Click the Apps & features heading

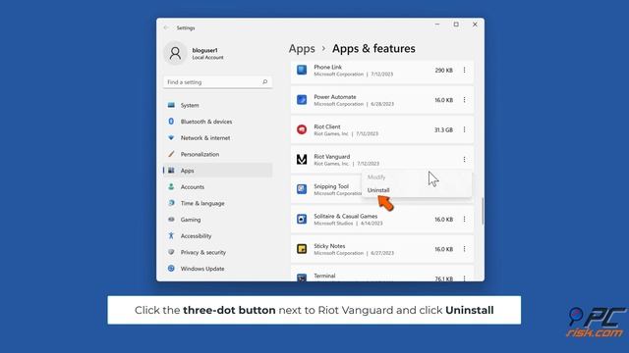[x=373, y=49]
